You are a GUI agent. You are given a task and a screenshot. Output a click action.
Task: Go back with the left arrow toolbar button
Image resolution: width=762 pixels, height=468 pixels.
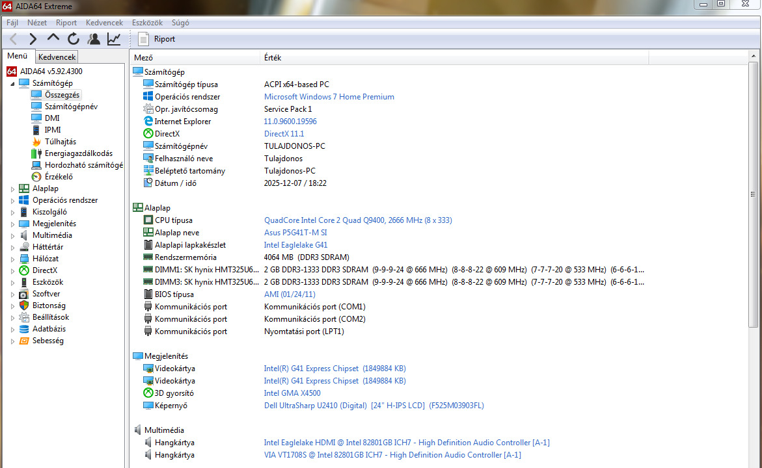[x=13, y=39]
